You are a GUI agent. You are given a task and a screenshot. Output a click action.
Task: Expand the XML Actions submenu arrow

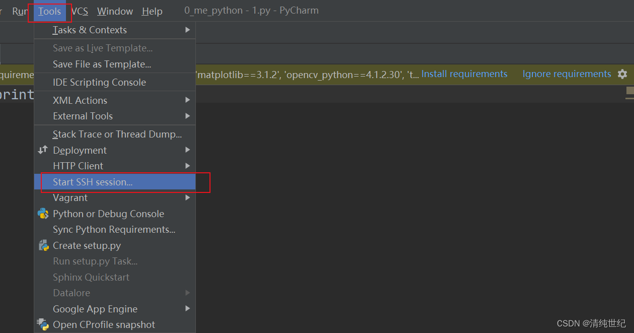point(187,100)
